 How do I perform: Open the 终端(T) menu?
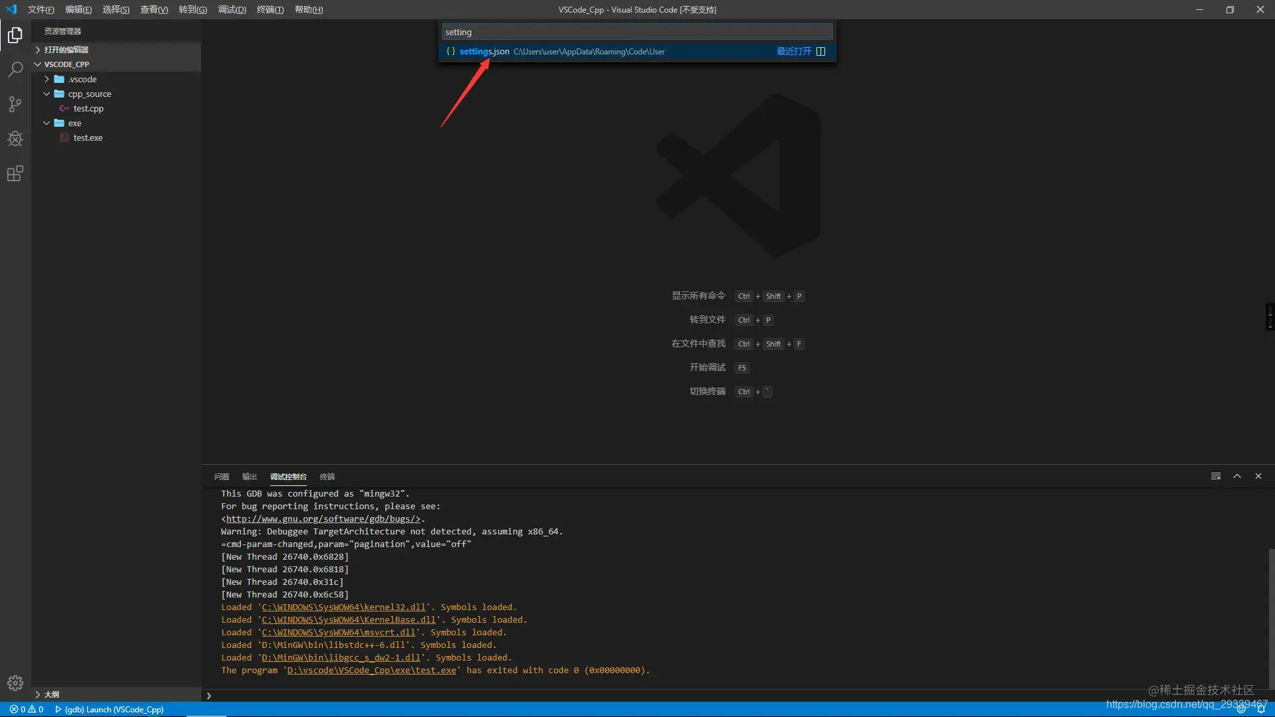270,10
